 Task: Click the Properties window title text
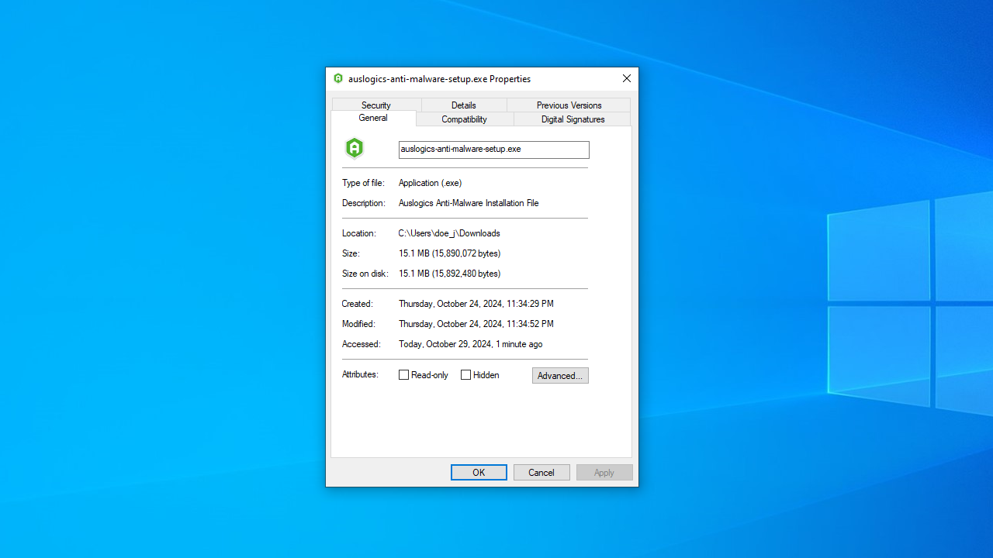(439, 79)
